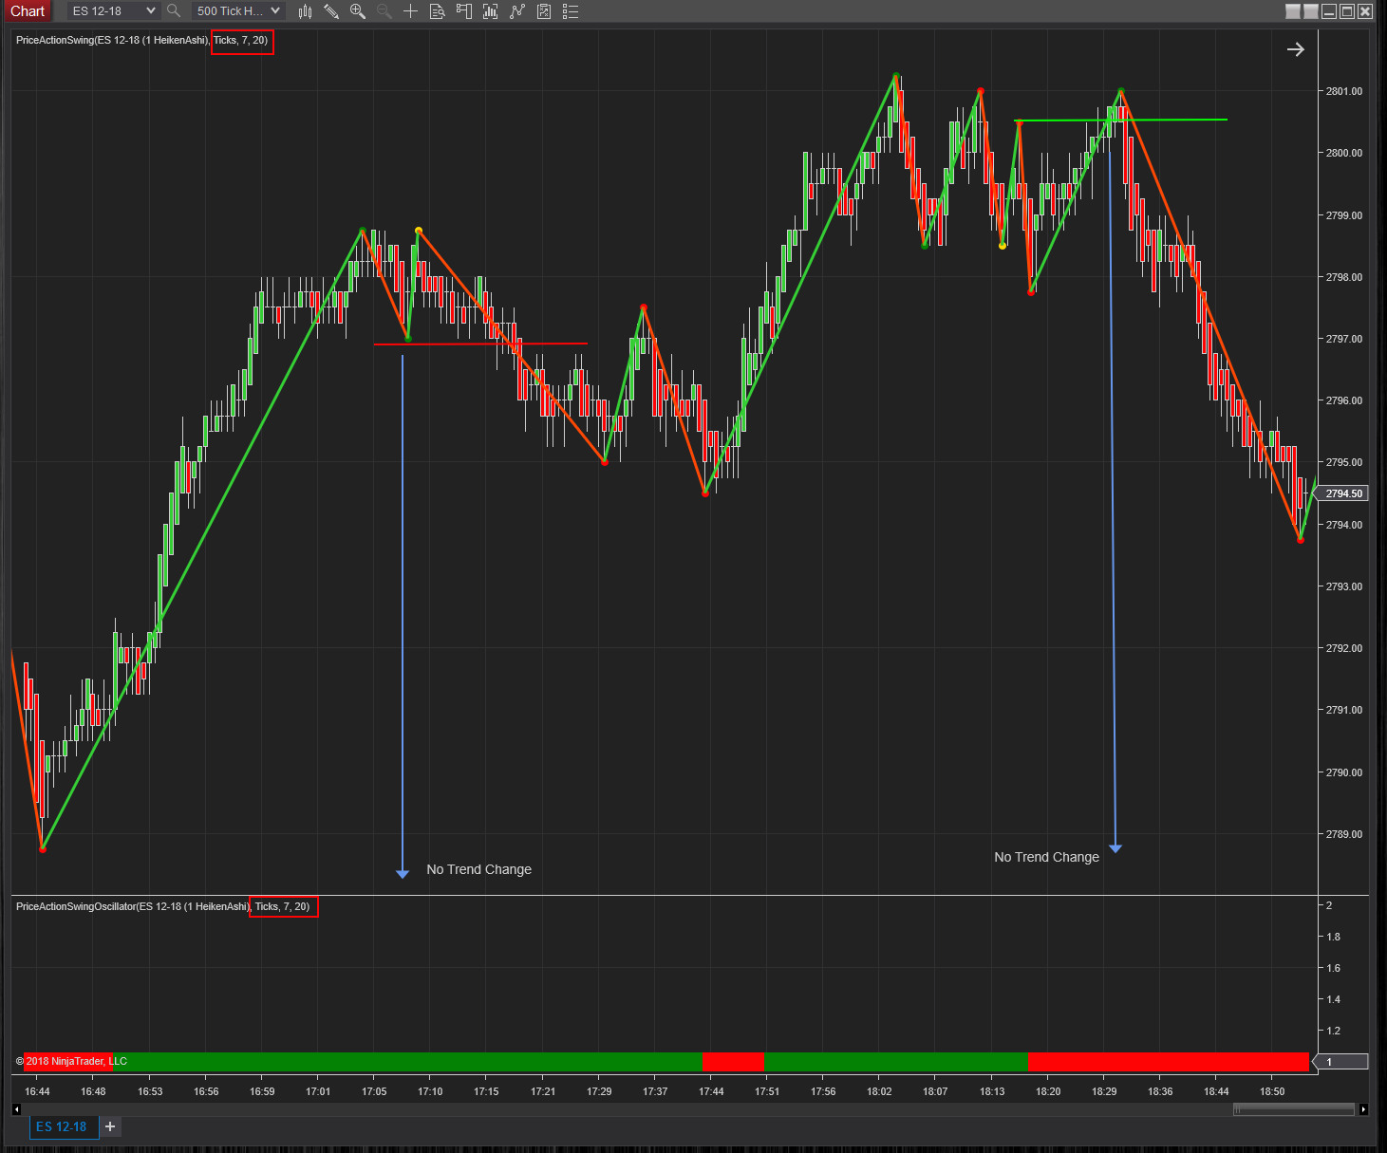Close the chart window

1365,11
